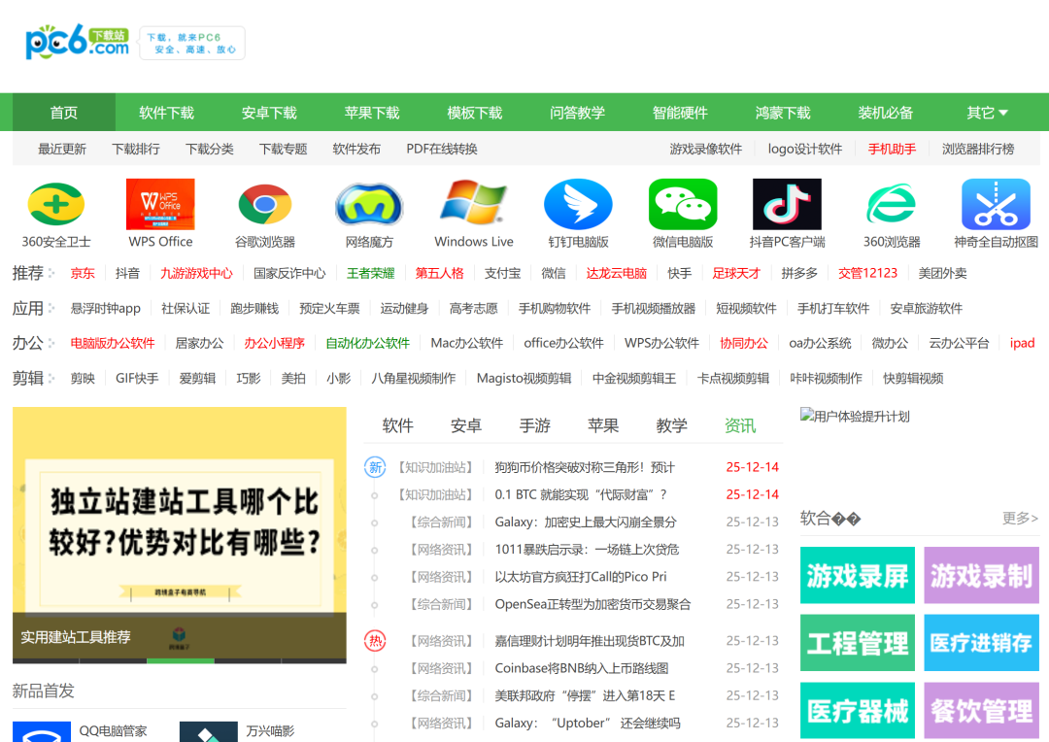Open the 浏览器排行榜 link

pos(978,149)
